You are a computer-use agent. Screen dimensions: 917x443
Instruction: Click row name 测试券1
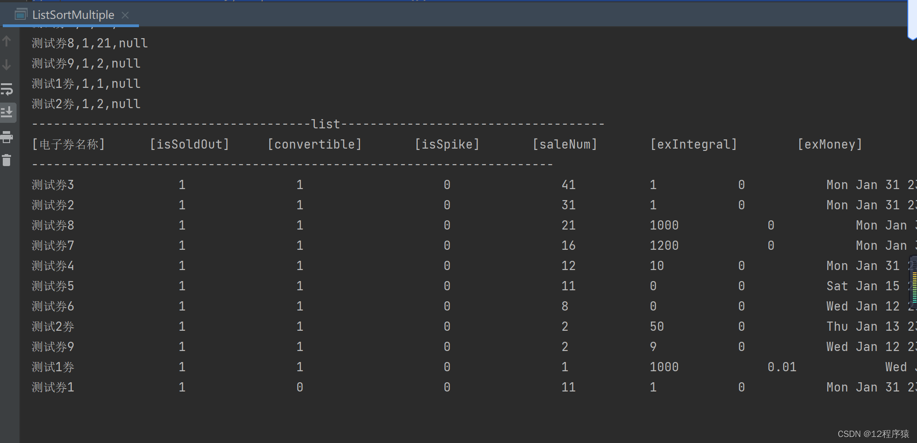point(53,387)
